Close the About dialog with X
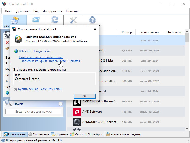 [95, 29]
